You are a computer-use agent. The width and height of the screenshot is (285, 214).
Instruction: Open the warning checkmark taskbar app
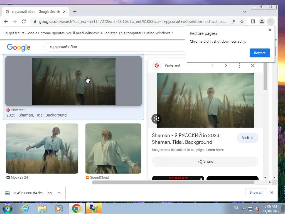point(94,208)
